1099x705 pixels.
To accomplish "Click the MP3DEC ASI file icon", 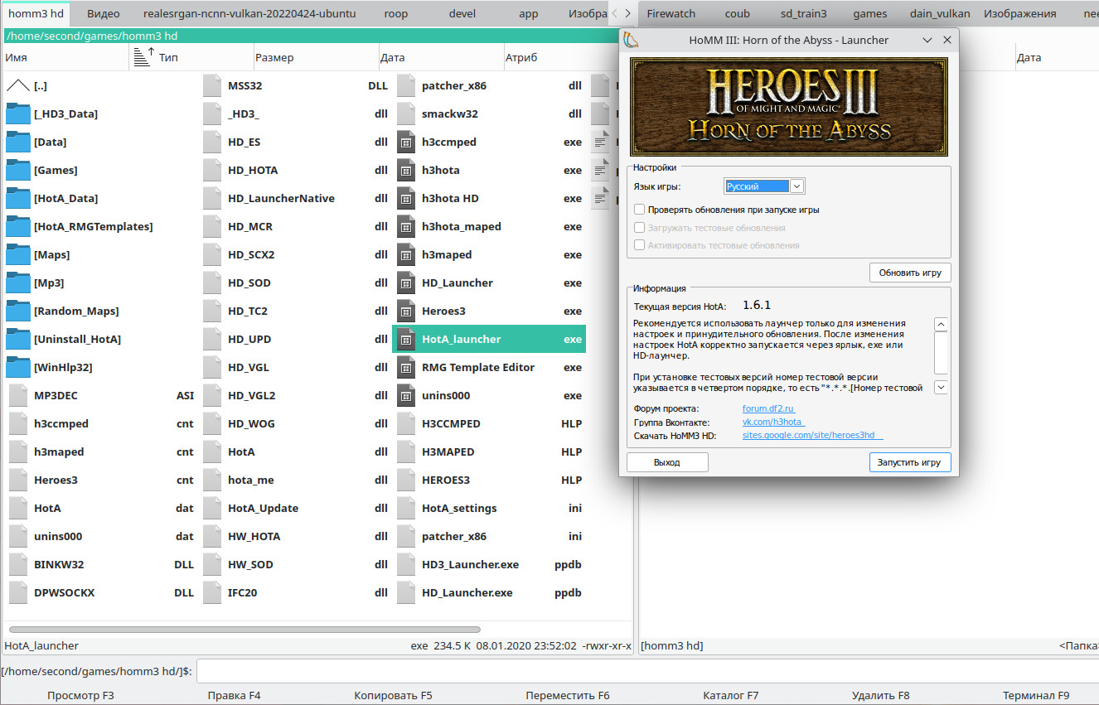I will click(x=17, y=395).
